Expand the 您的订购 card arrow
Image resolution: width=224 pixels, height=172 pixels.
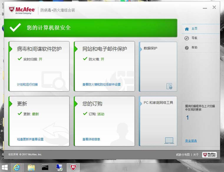[x=76, y=104]
